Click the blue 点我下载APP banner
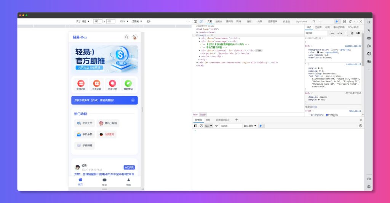 pos(101,100)
